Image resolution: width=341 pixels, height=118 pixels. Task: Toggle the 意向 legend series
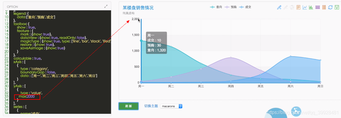[x=216, y=7]
